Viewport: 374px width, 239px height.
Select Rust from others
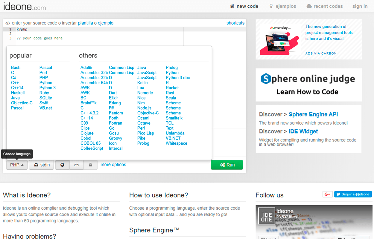click(x=170, y=93)
